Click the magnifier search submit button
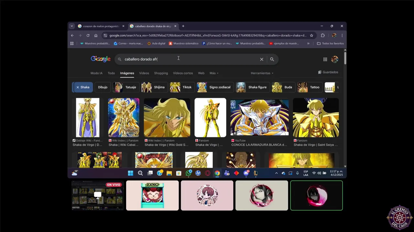 [272, 59]
